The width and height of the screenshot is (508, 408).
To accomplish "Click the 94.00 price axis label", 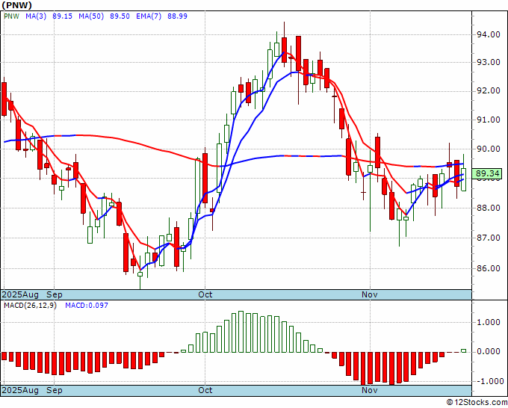I will pos(488,34).
